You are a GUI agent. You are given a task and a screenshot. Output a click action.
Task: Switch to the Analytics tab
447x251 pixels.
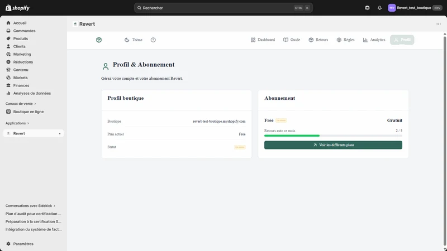pos(374,40)
